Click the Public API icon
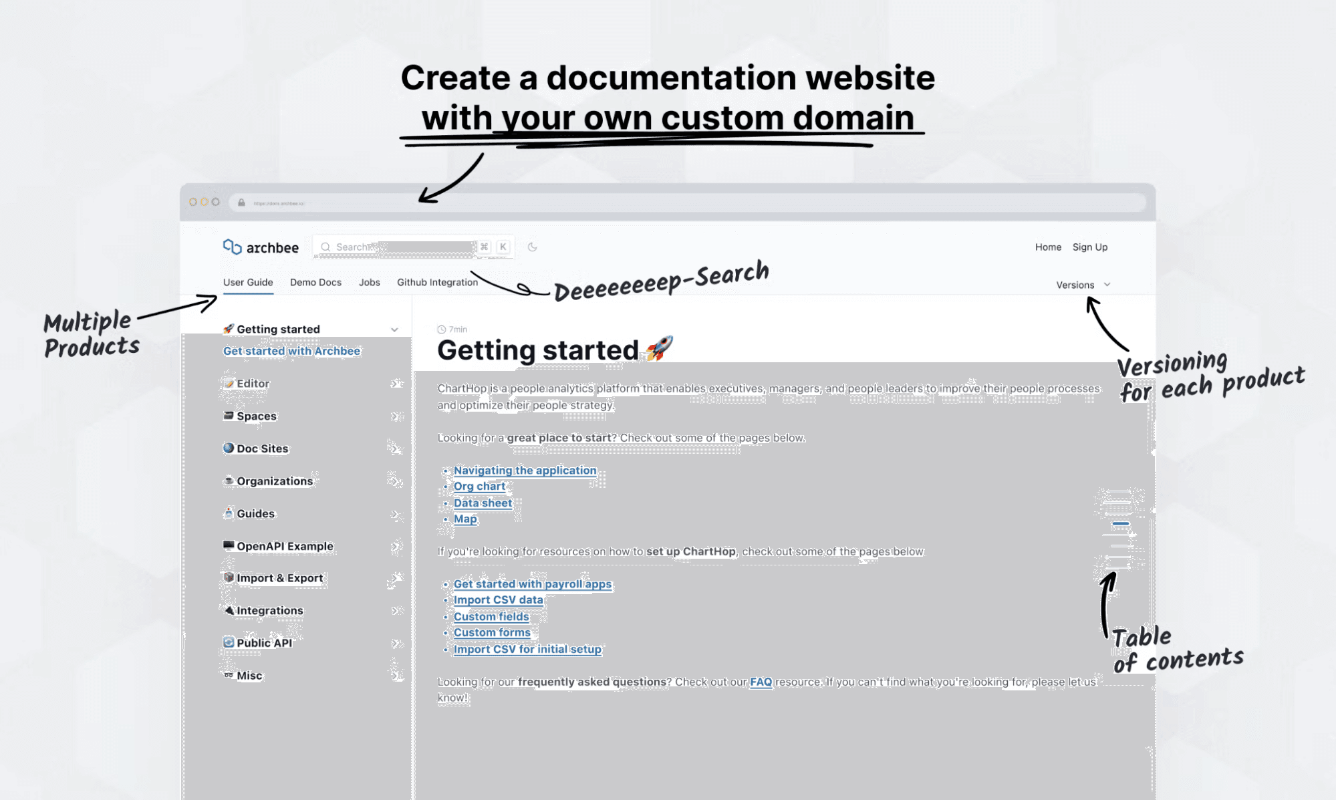This screenshot has height=800, width=1336. (229, 642)
